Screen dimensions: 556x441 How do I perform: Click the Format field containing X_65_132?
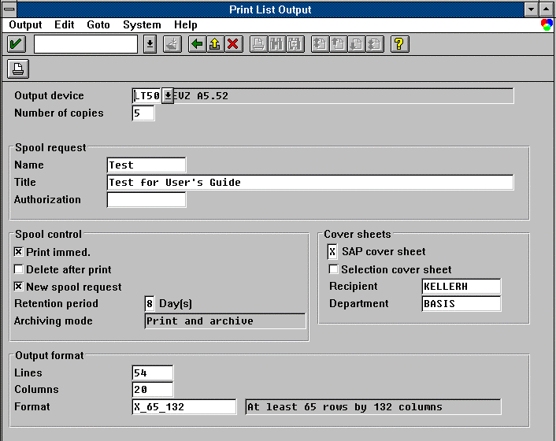coord(183,407)
